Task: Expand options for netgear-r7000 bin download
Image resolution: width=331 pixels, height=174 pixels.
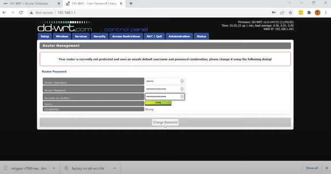Action: coord(54,168)
